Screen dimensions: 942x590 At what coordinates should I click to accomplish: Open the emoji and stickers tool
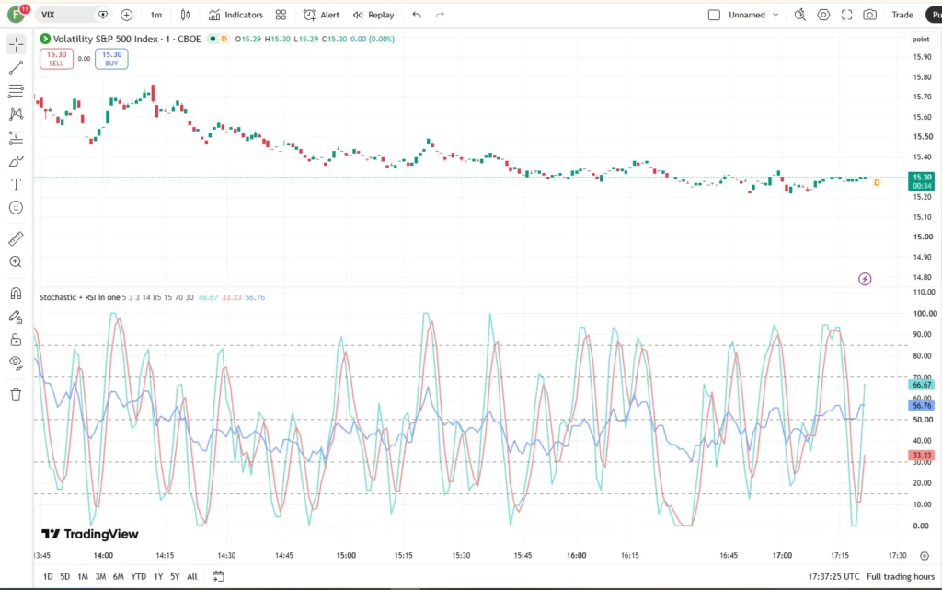tap(17, 208)
